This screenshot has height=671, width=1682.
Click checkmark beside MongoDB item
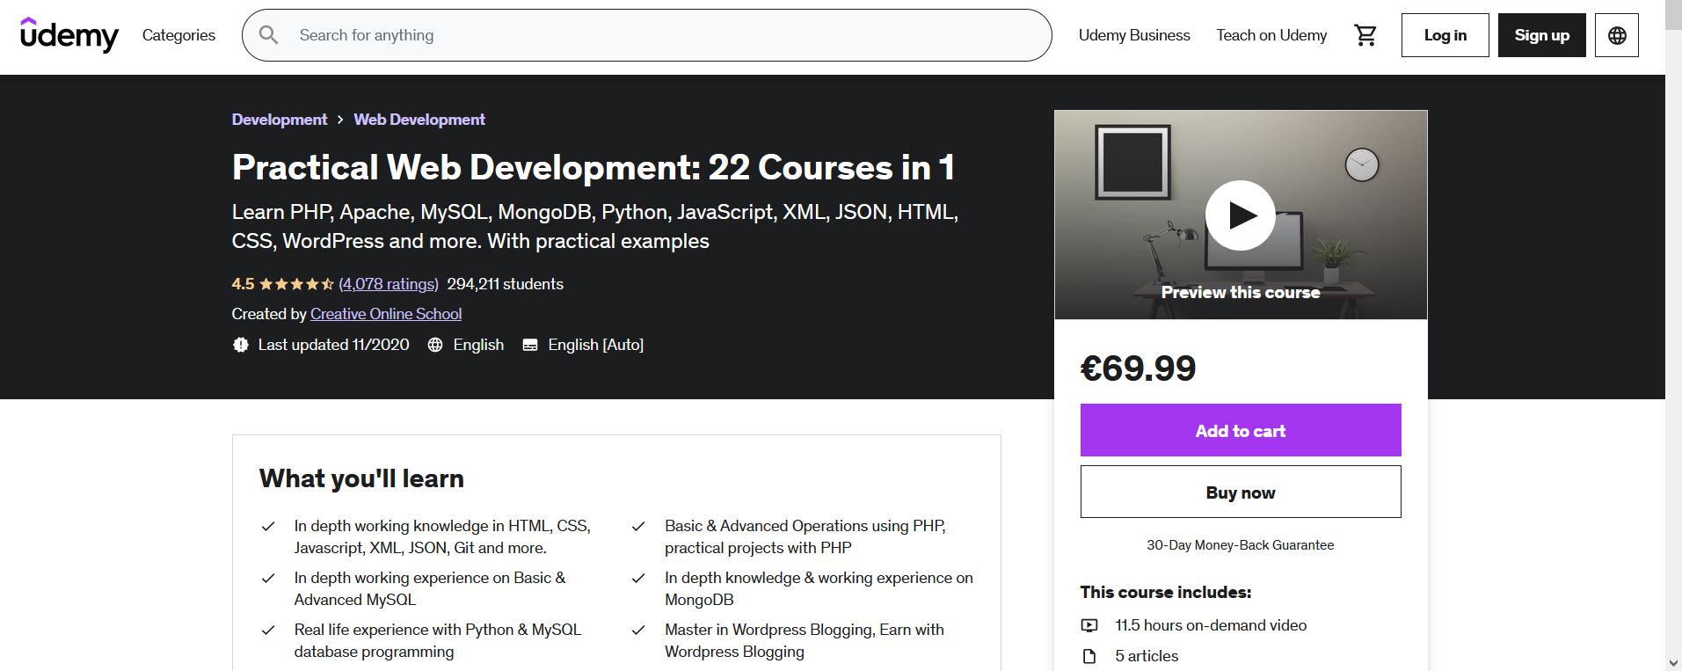tap(638, 579)
